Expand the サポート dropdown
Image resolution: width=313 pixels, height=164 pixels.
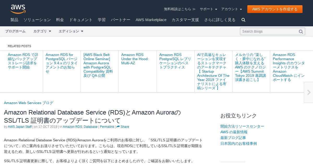(208, 9)
